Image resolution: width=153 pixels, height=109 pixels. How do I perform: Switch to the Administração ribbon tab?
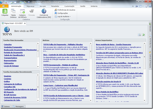(x=16, y=6)
